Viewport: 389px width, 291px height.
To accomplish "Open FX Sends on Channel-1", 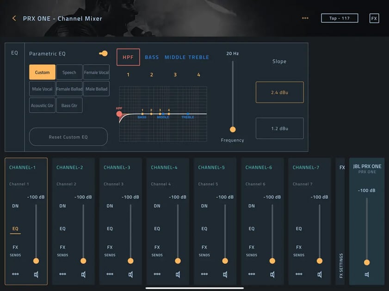I will [x=15, y=251].
